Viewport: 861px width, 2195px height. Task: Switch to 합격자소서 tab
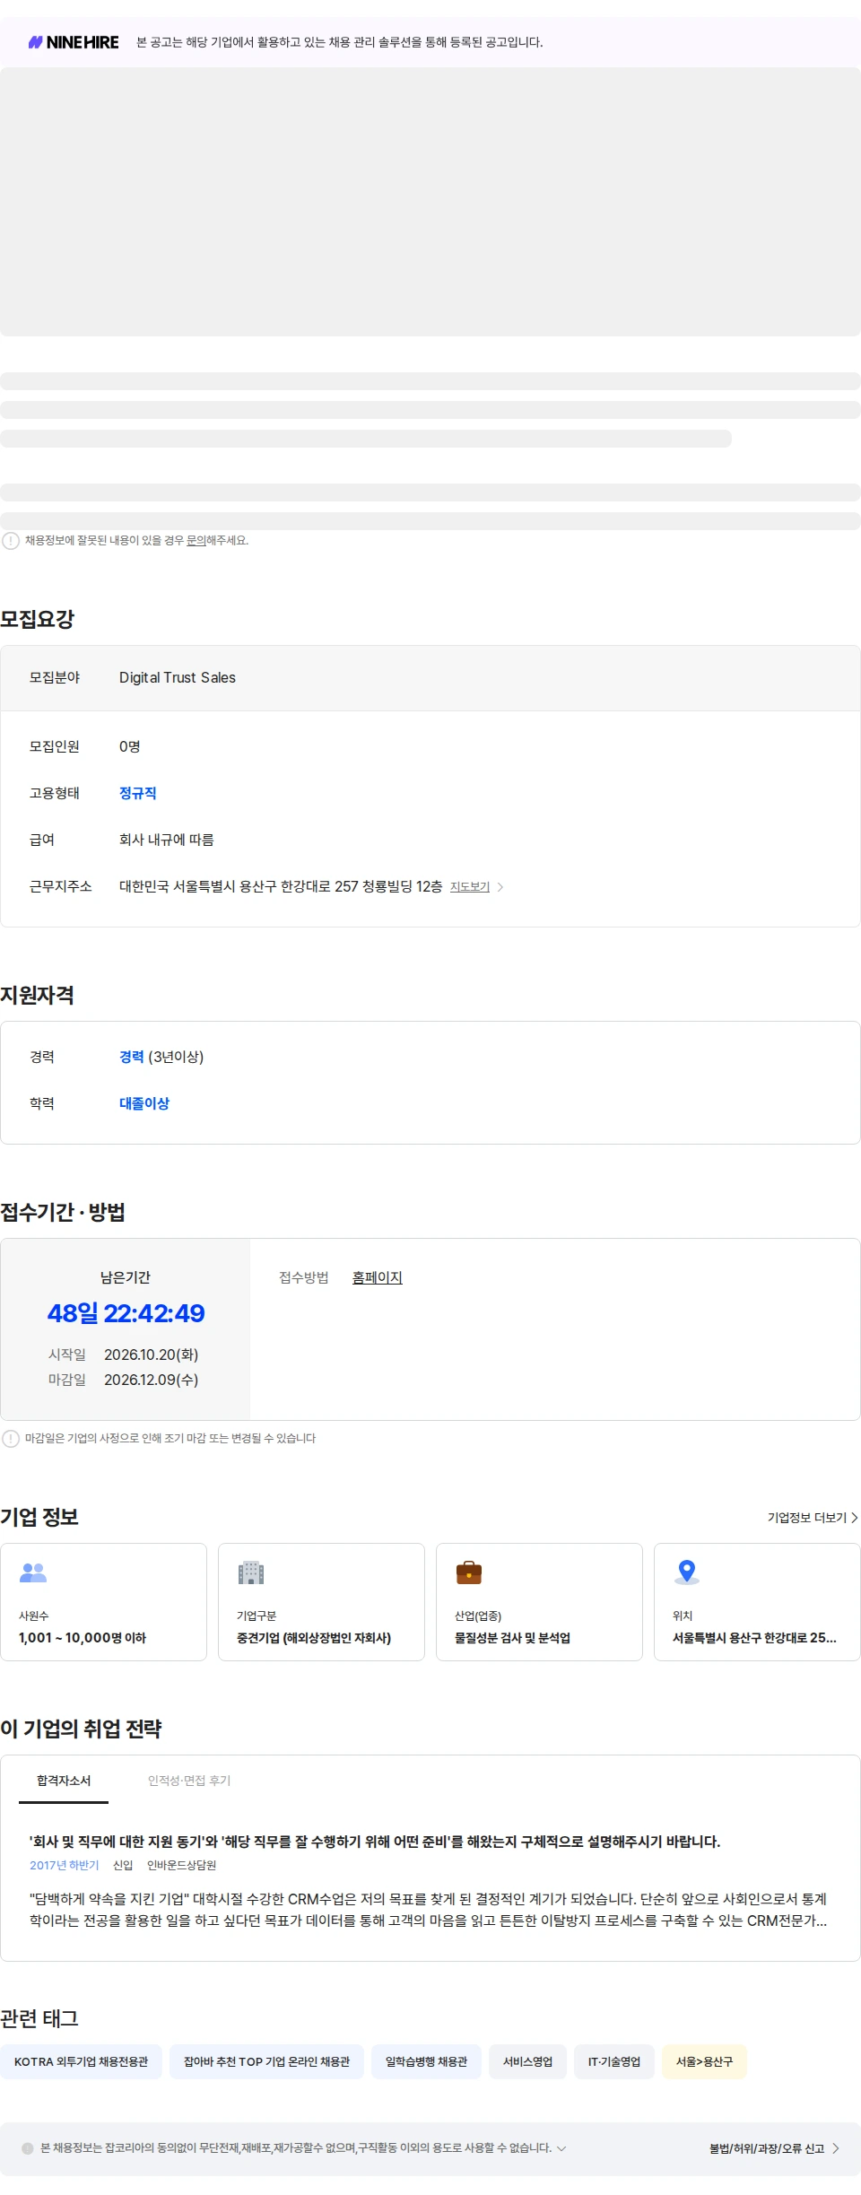tap(64, 1781)
